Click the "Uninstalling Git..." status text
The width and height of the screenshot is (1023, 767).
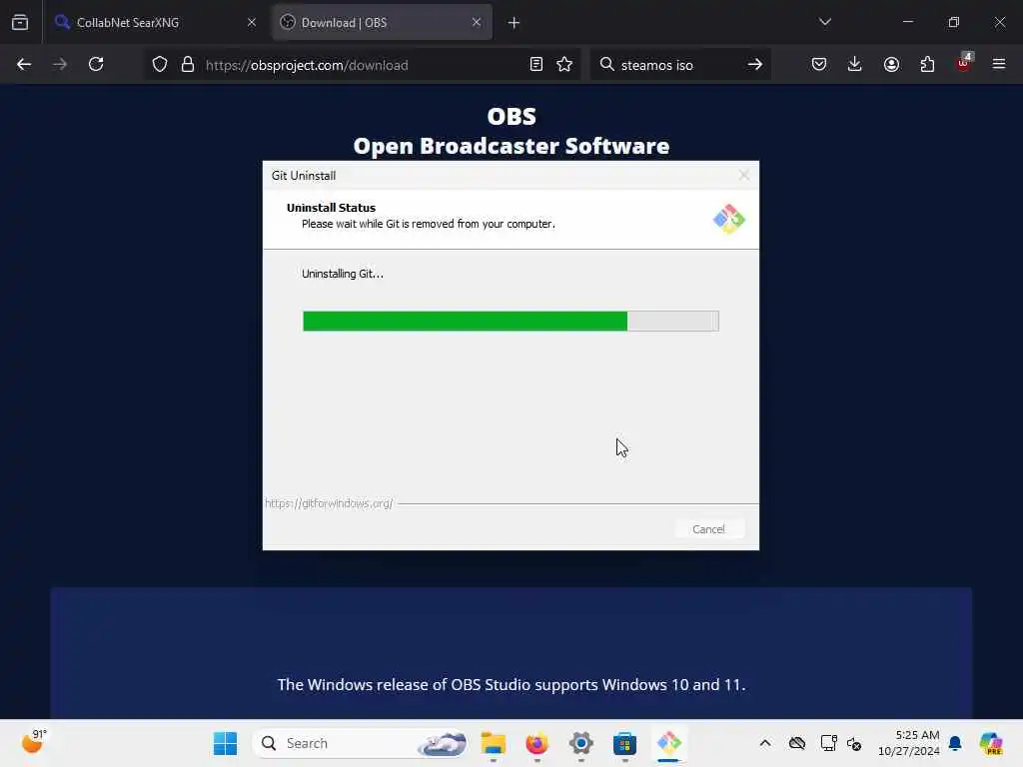(343, 274)
